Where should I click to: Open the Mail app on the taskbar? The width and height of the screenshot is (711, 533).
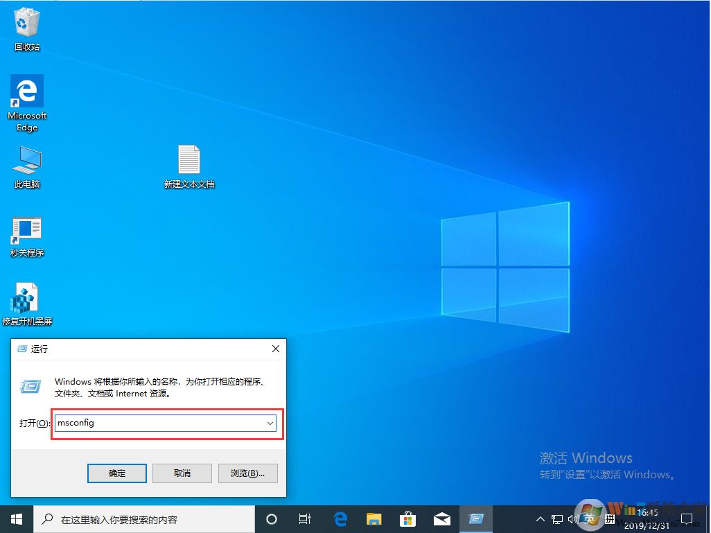[x=442, y=518]
